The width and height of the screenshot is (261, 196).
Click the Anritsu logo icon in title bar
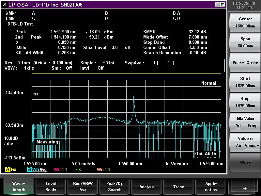pyautogui.click(x=5, y=5)
